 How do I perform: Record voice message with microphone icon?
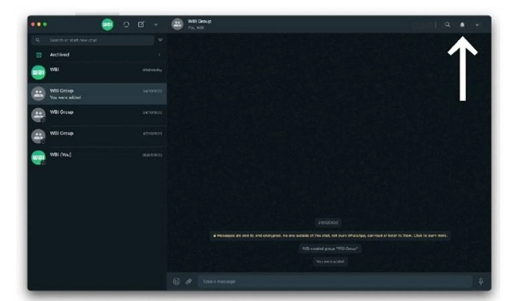[481, 281]
